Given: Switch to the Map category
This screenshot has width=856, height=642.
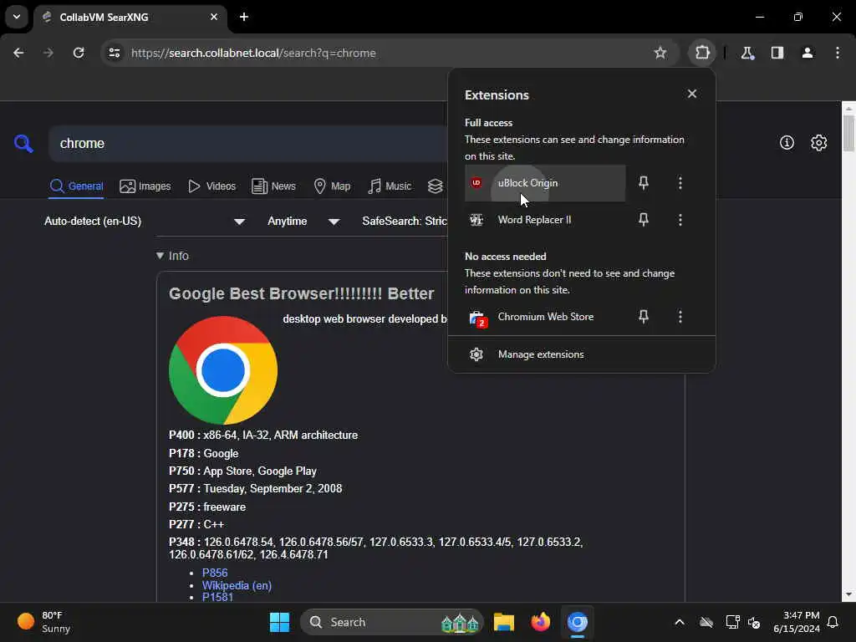Looking at the screenshot, I should click(x=332, y=186).
